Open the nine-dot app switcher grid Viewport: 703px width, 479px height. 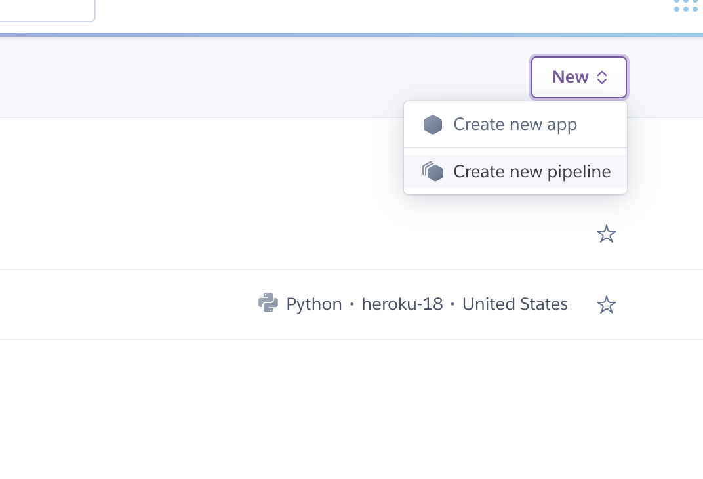click(685, 6)
